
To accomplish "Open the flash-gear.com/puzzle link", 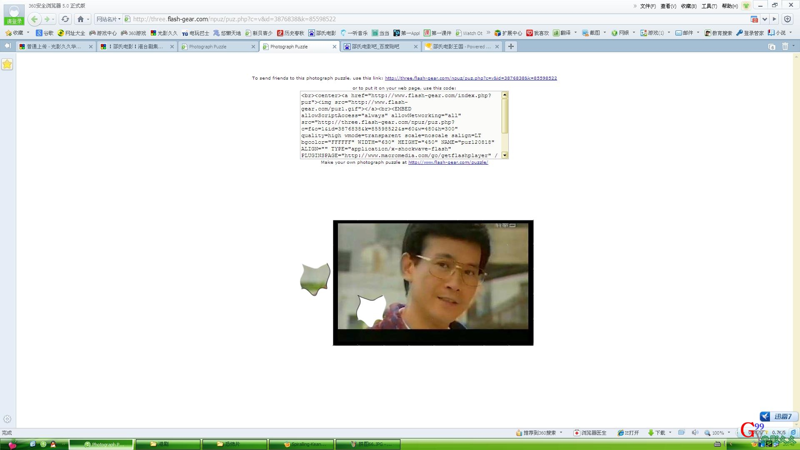I will pos(448,162).
